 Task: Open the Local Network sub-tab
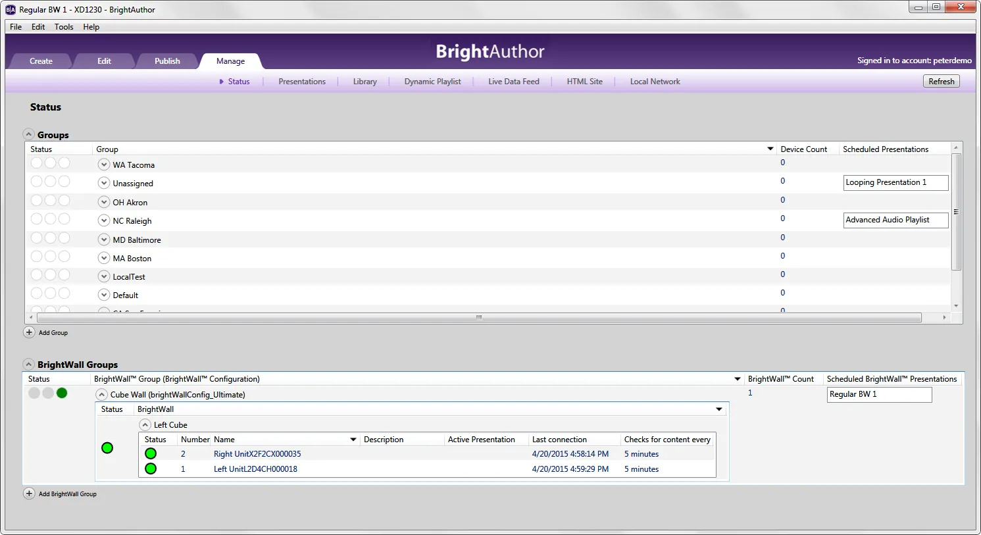655,82
